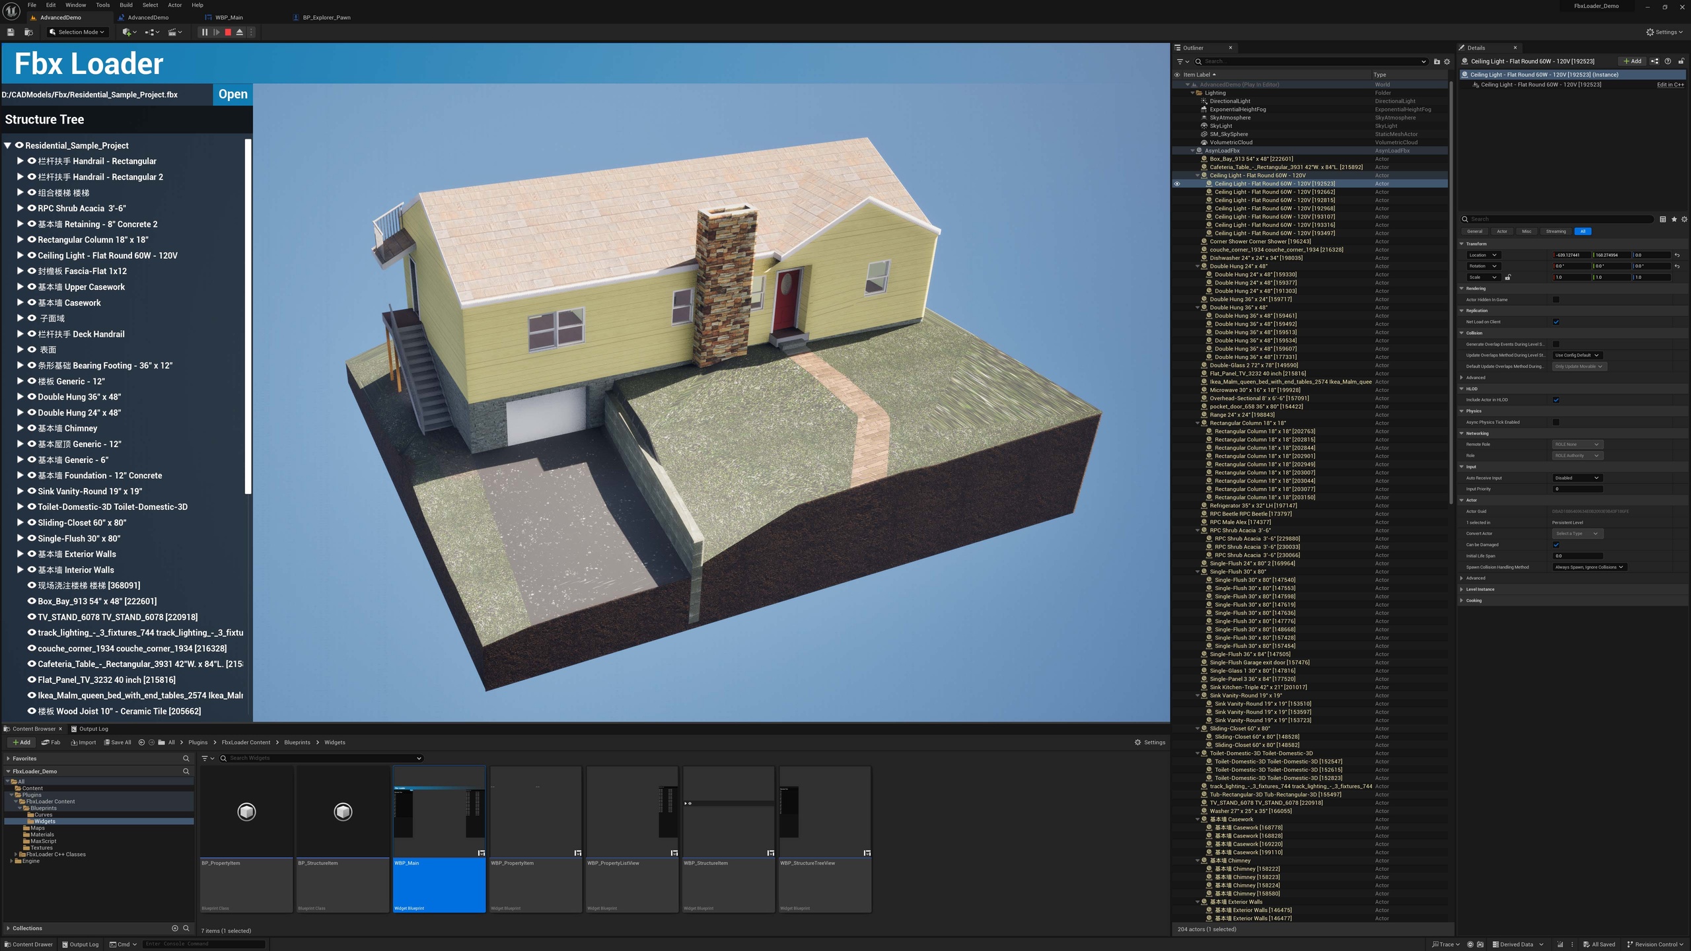Image resolution: width=1691 pixels, height=951 pixels.
Task: Open the Location type dropdown
Action: (x=1483, y=255)
